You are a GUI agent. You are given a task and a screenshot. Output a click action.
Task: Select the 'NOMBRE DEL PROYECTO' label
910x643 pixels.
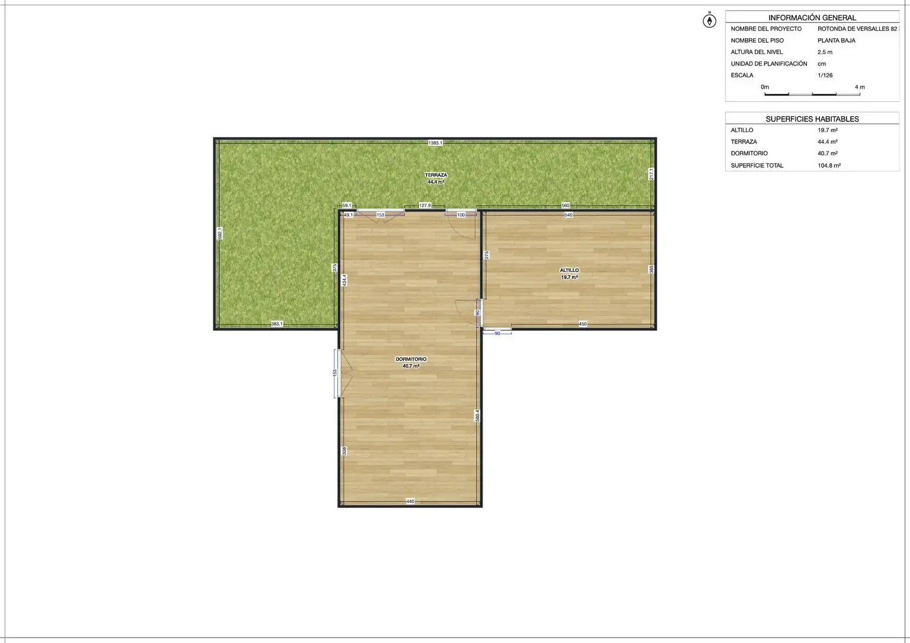(x=766, y=29)
